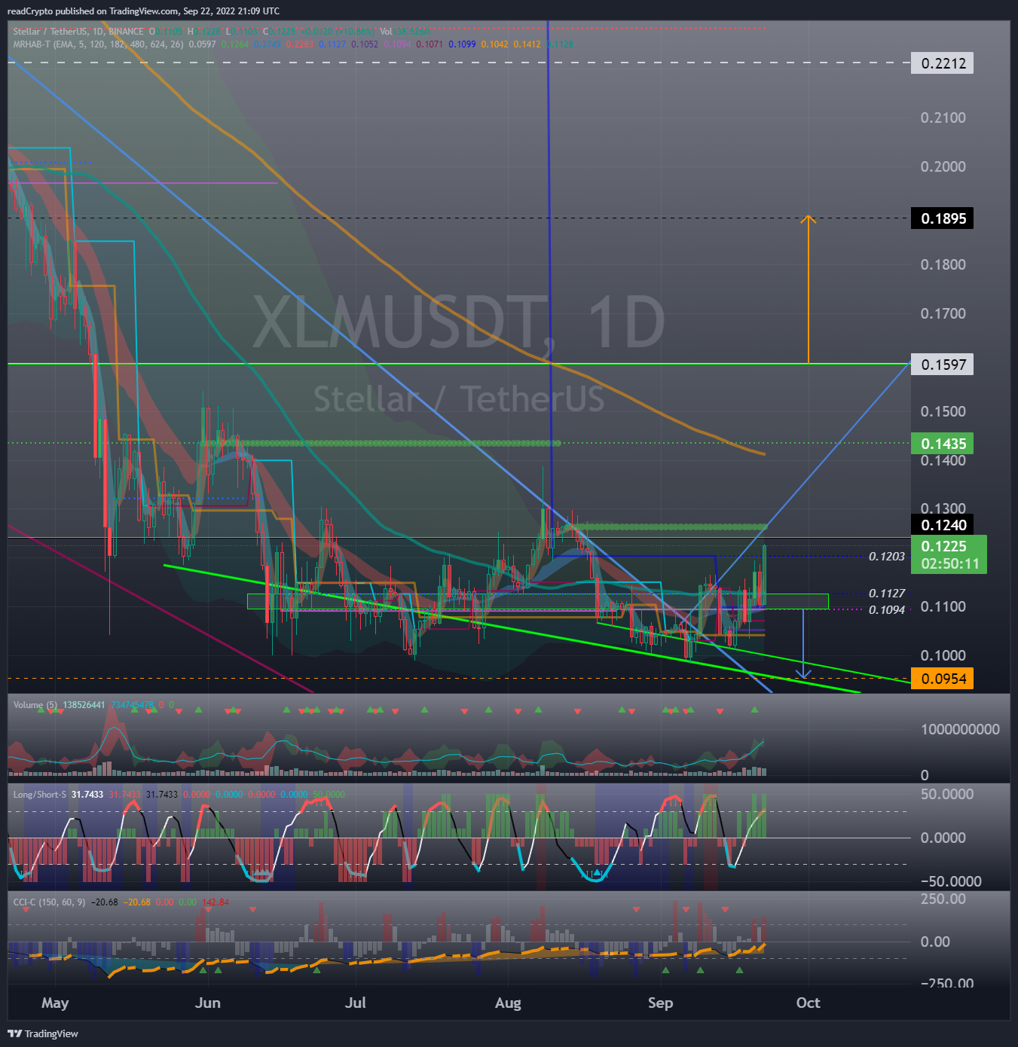Click the 0.1000 price axis tick
Image resolution: width=1018 pixels, height=1047 pixels.
pyautogui.click(x=943, y=655)
